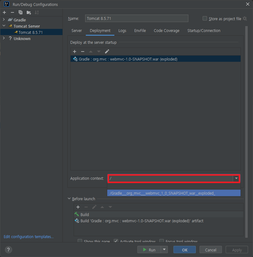Screen dimensions: 253x257
Task: Move deployment artifact down
Action: click(99, 52)
